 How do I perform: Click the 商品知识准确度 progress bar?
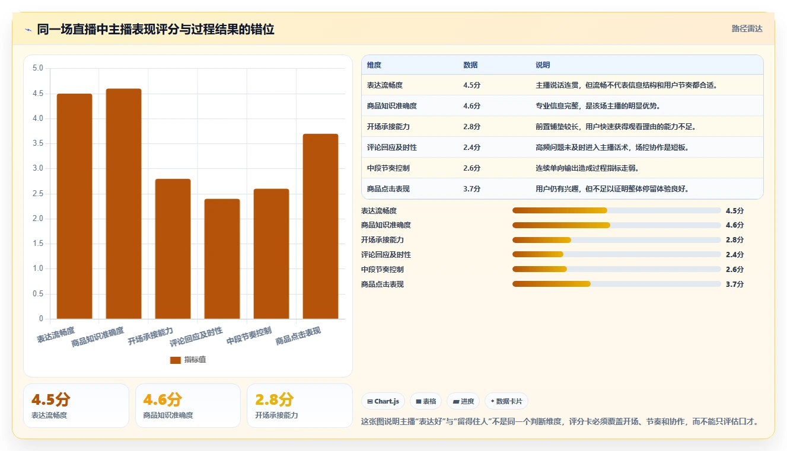[617, 225]
